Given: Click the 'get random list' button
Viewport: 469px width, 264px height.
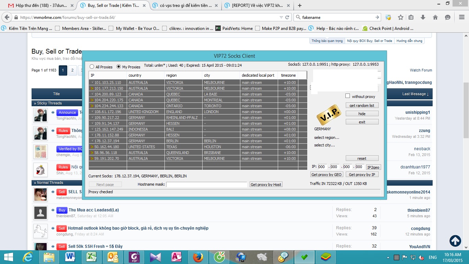Looking at the screenshot, I should tap(362, 106).
